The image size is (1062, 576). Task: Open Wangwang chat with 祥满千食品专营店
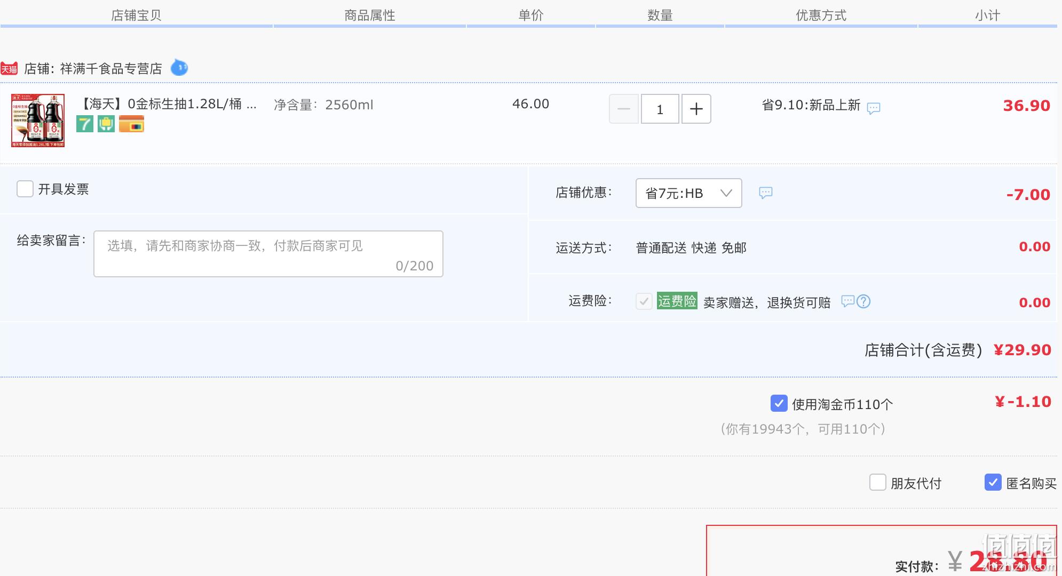point(179,68)
